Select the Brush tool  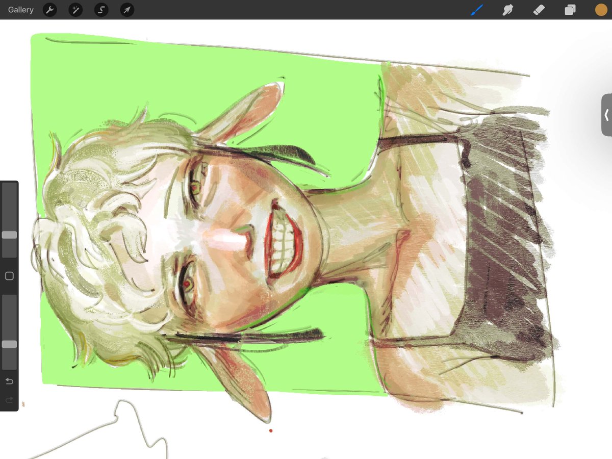click(476, 10)
